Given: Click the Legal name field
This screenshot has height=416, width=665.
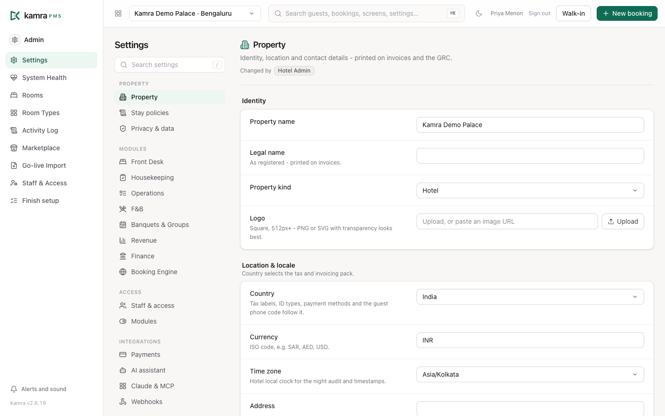Looking at the screenshot, I should point(530,156).
